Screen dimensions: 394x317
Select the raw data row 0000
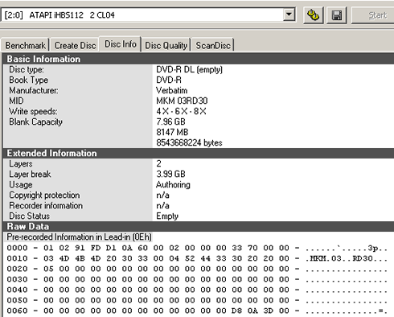click(x=197, y=248)
